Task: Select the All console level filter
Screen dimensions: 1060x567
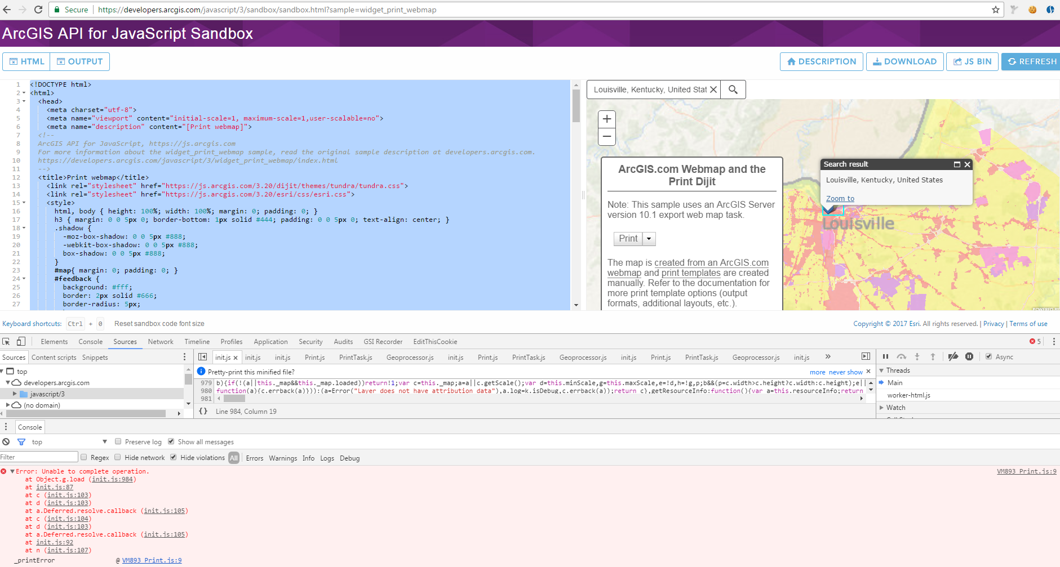Action: click(234, 458)
